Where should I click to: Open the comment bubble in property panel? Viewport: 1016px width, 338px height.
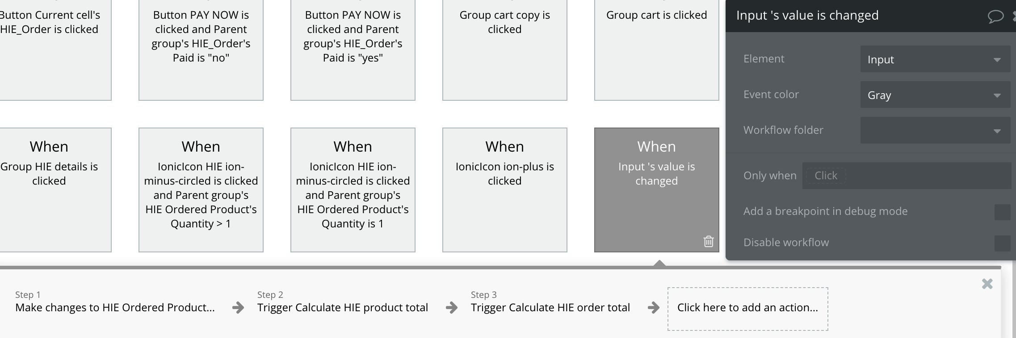[x=995, y=16]
